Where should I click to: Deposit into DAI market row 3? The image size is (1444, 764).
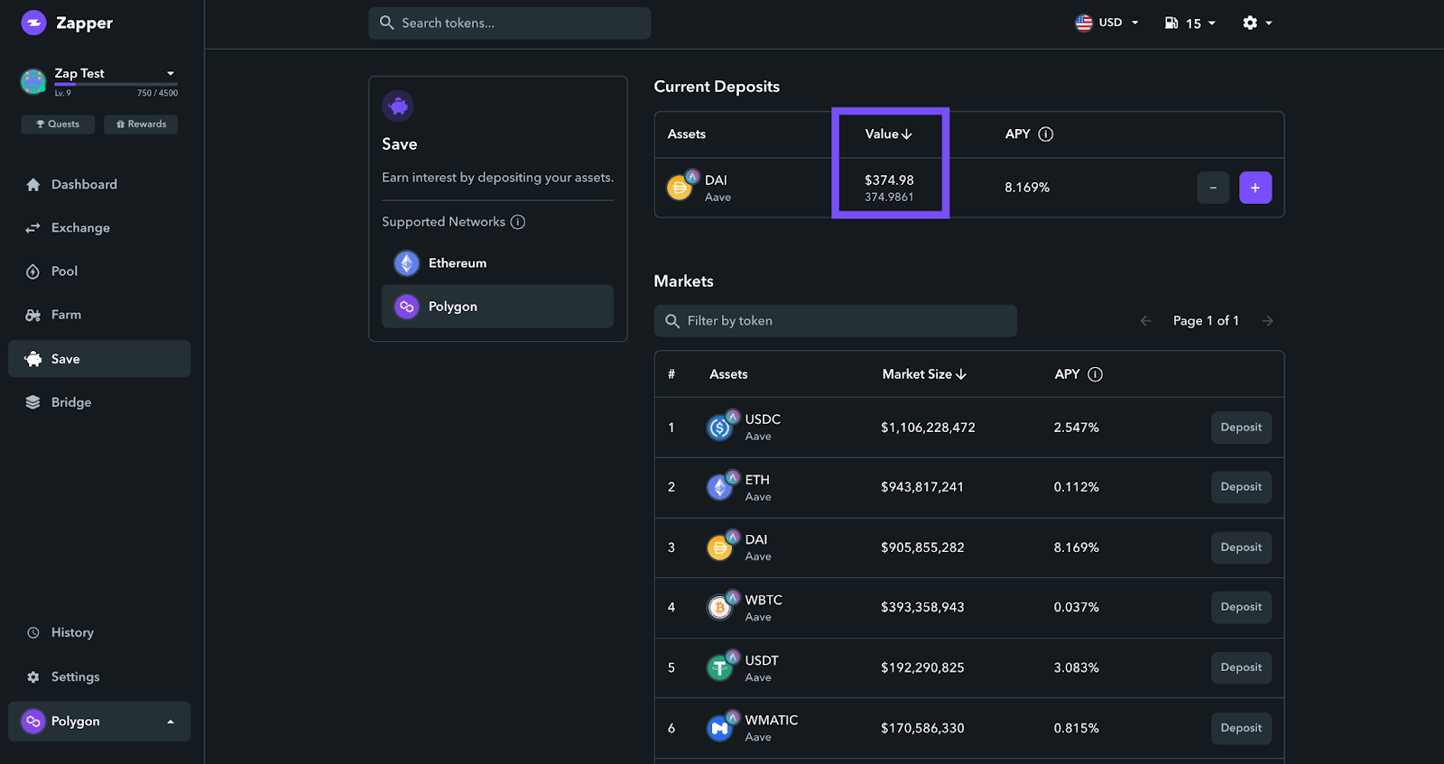[1241, 548]
